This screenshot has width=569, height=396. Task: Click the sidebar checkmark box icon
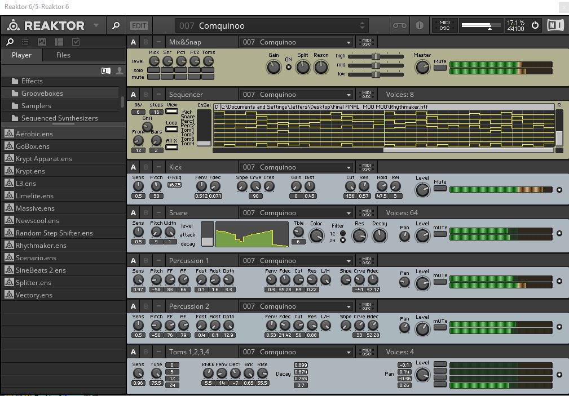[x=76, y=42]
